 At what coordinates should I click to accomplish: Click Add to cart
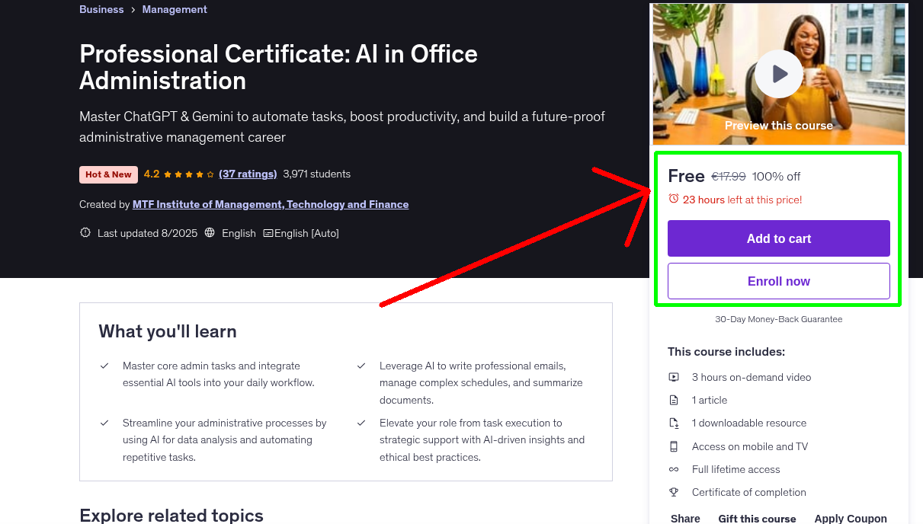[778, 238]
